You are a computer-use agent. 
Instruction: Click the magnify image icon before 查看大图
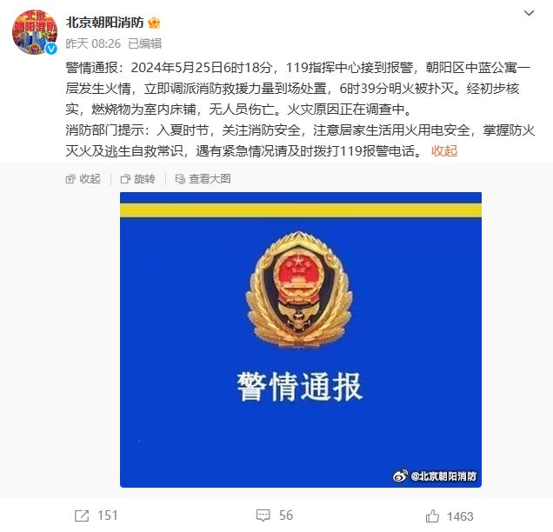tap(180, 179)
